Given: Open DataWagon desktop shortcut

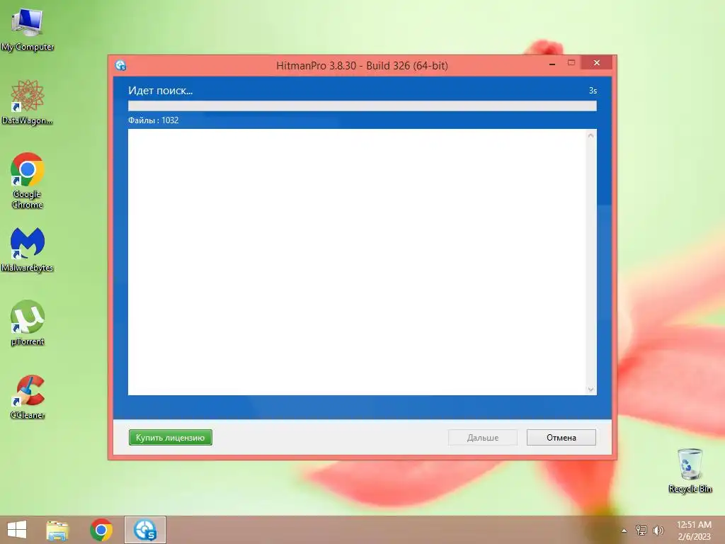Looking at the screenshot, I should coord(28,102).
